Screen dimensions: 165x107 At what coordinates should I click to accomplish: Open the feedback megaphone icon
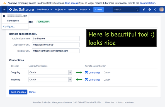click(144, 9)
